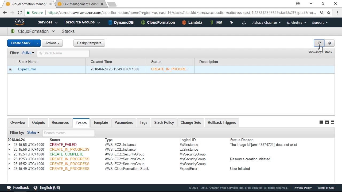Screen dimensions: 342x192
Task: Click the Stacks breadcrumb link
Action: 68,31
